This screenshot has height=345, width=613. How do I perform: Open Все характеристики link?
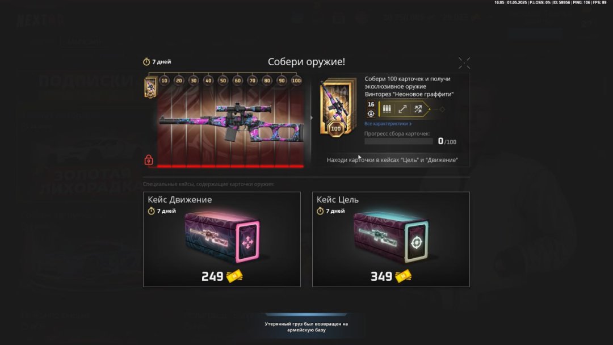coord(388,124)
